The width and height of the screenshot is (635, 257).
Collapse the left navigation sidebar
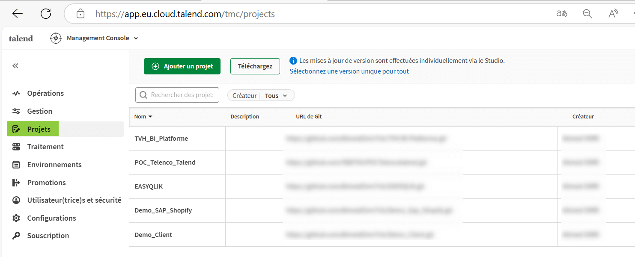15,65
